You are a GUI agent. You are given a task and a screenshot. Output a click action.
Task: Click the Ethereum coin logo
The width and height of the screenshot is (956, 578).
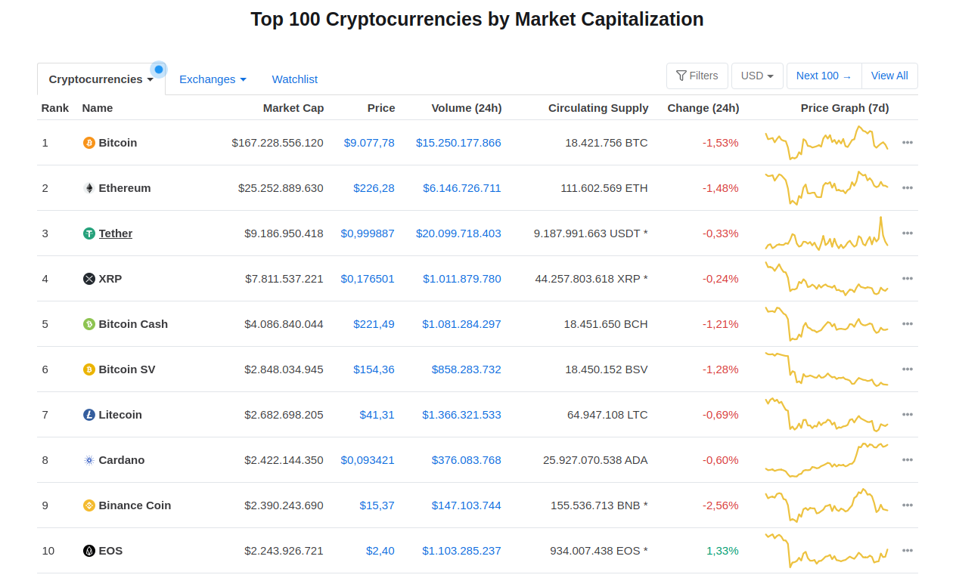click(x=88, y=187)
